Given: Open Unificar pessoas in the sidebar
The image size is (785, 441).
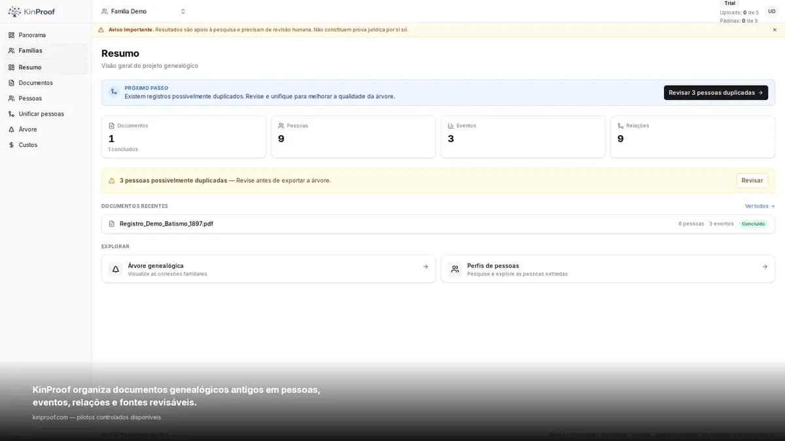Looking at the screenshot, I should (x=46, y=114).
